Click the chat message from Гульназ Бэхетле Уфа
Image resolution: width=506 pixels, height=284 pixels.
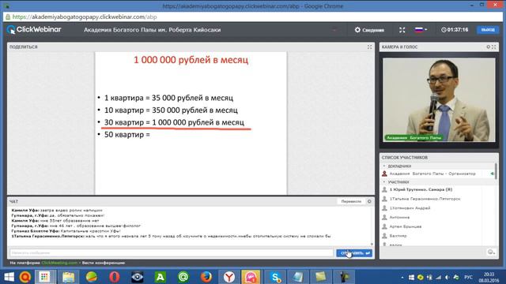point(66,231)
